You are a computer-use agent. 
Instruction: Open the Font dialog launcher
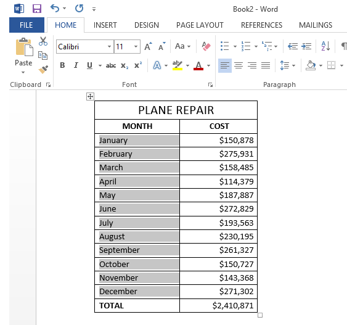point(210,84)
